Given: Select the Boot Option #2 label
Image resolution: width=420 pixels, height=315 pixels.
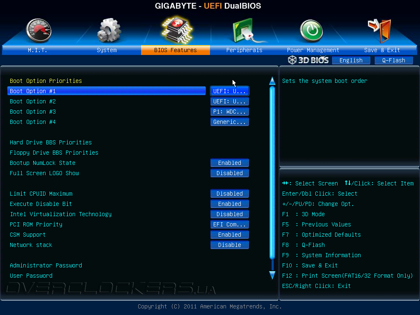Looking at the screenshot, I should (33, 101).
